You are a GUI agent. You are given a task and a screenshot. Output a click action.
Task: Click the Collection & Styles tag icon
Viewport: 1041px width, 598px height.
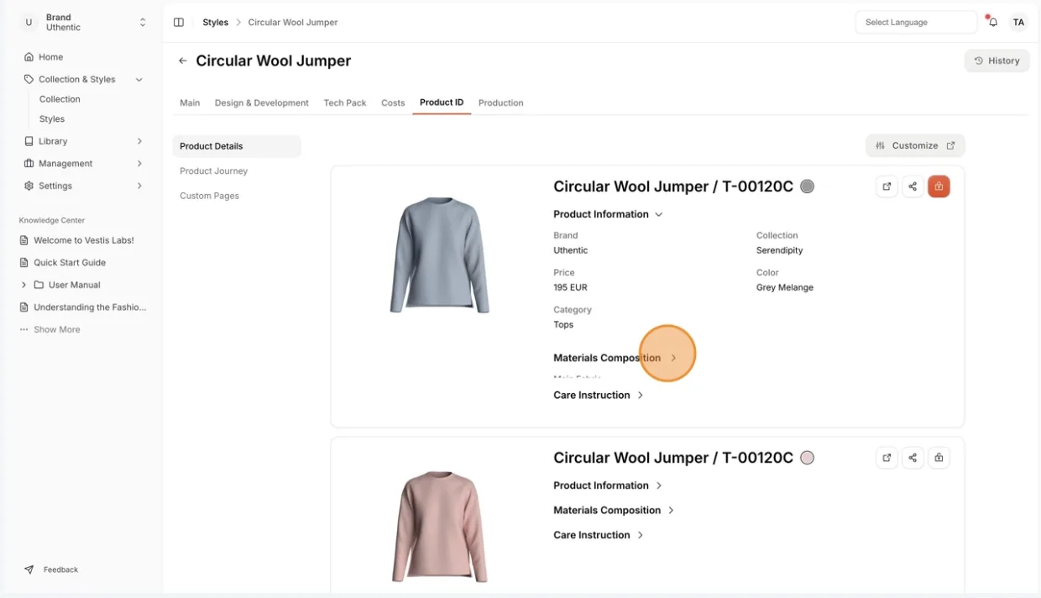coord(29,79)
